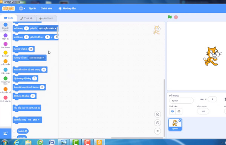Switch to the Âm thanh tab
The height and width of the screenshot is (145, 226).
point(46,19)
